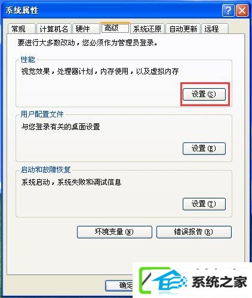Click the 用户配置文件 group label
The image size is (252, 298).
pyautogui.click(x=42, y=114)
